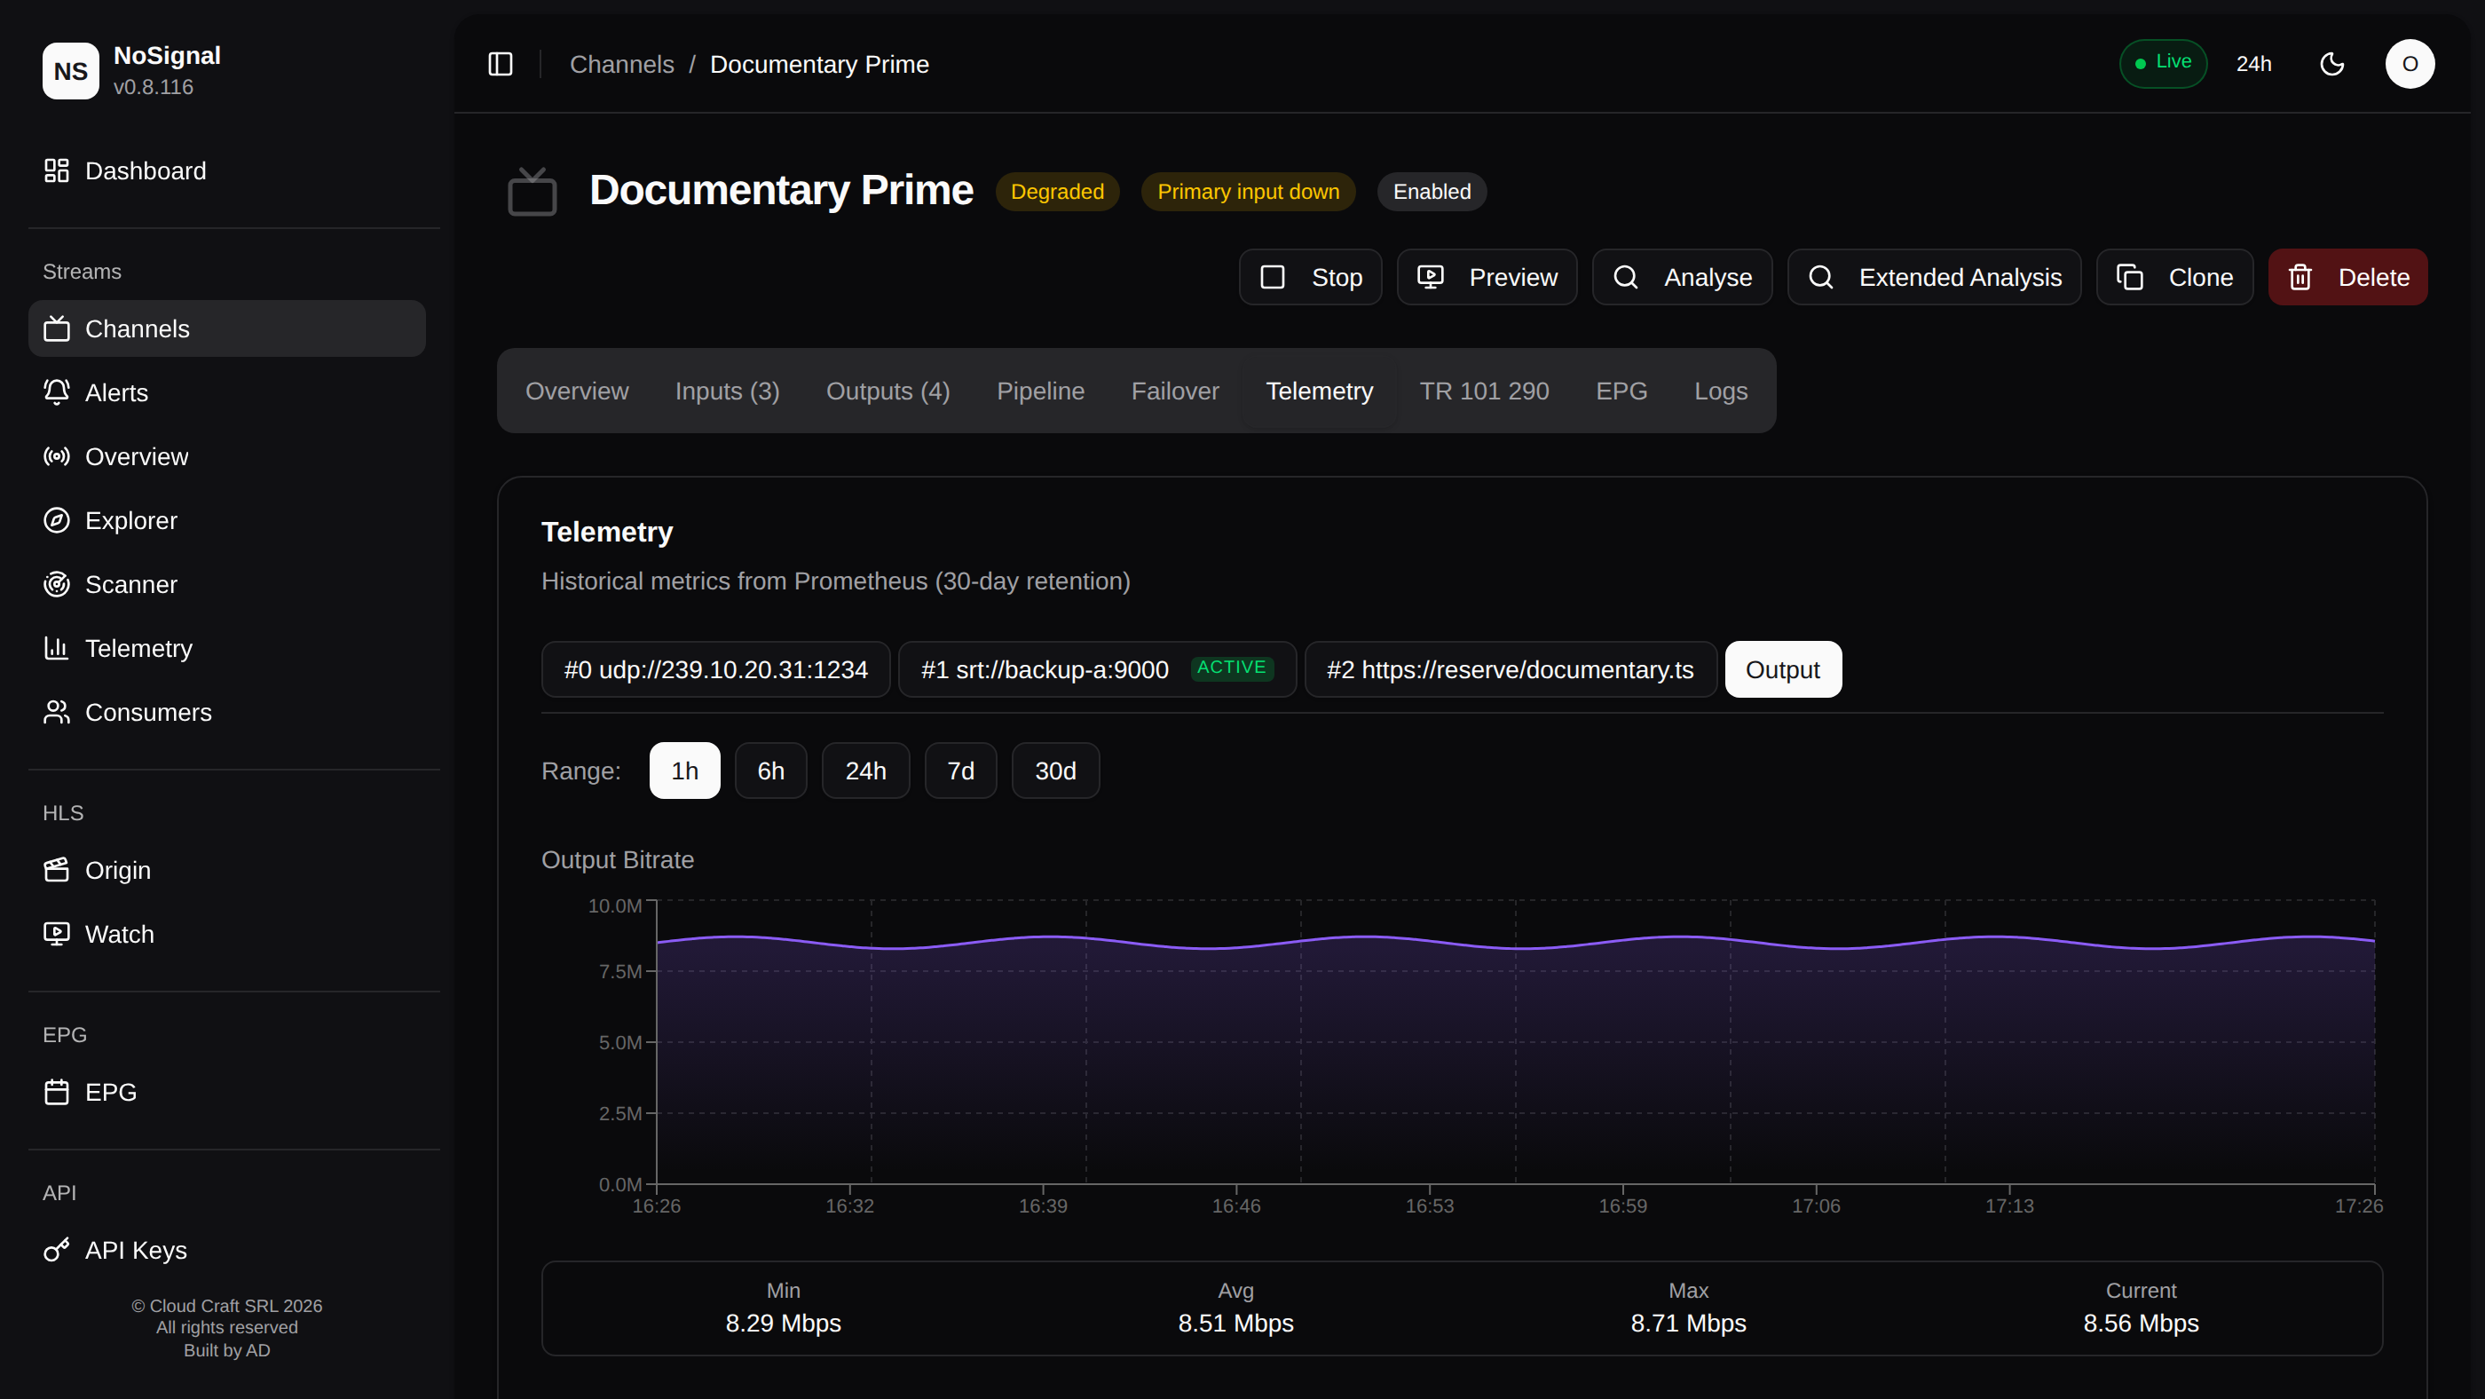Open the Dashboard grid icon
Image resolution: width=2485 pixels, height=1399 pixels.
point(57,170)
